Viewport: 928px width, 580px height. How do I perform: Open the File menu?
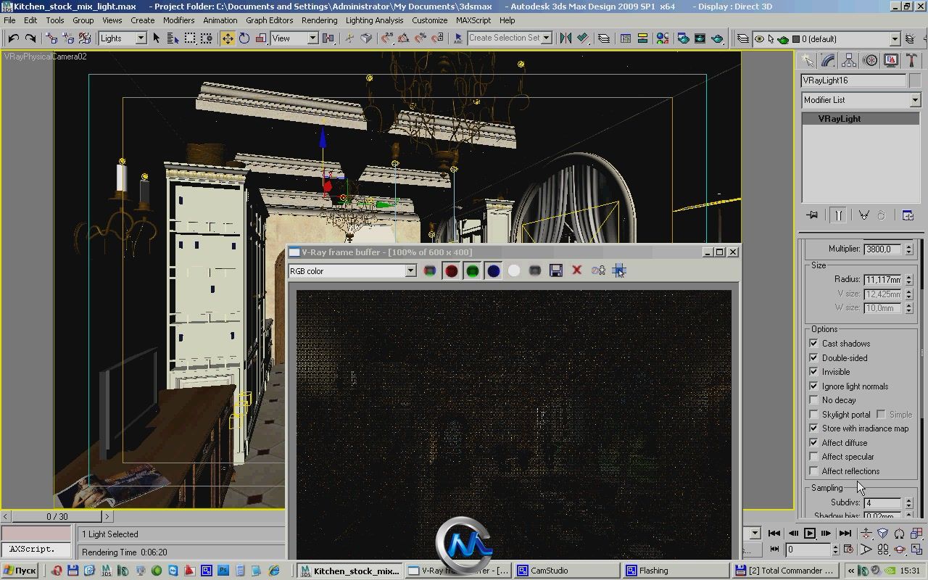9,20
